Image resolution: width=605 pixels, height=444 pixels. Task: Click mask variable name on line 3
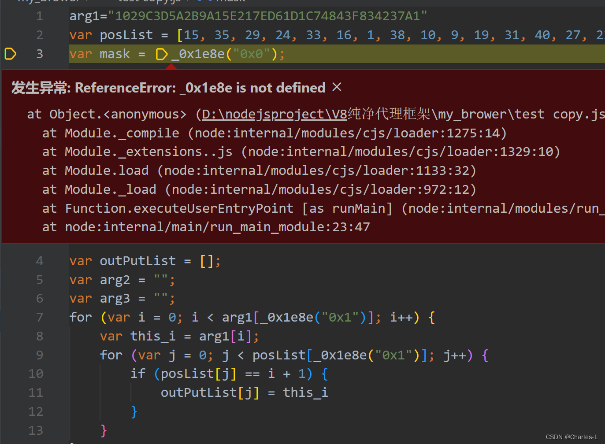click(115, 54)
